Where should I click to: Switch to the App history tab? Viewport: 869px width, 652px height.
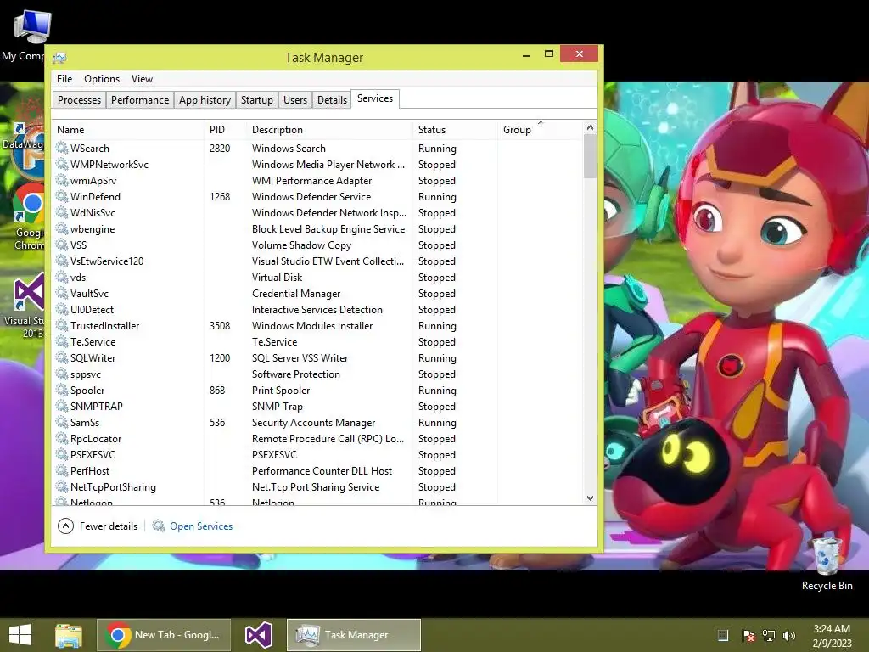click(205, 100)
